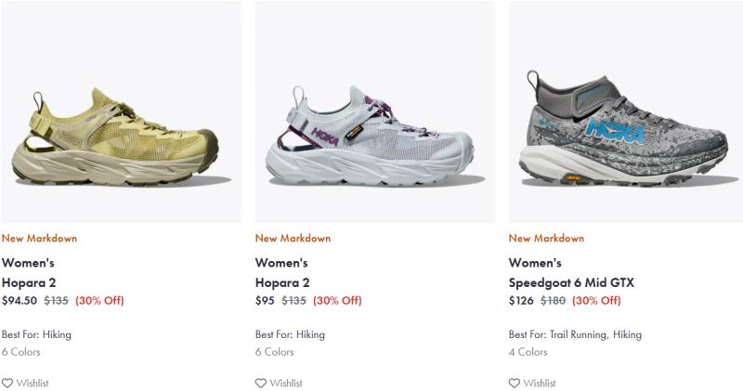Toggle the Wishlist label for the yellow Hopara 2
This screenshot has height=391, width=743.
point(33,383)
